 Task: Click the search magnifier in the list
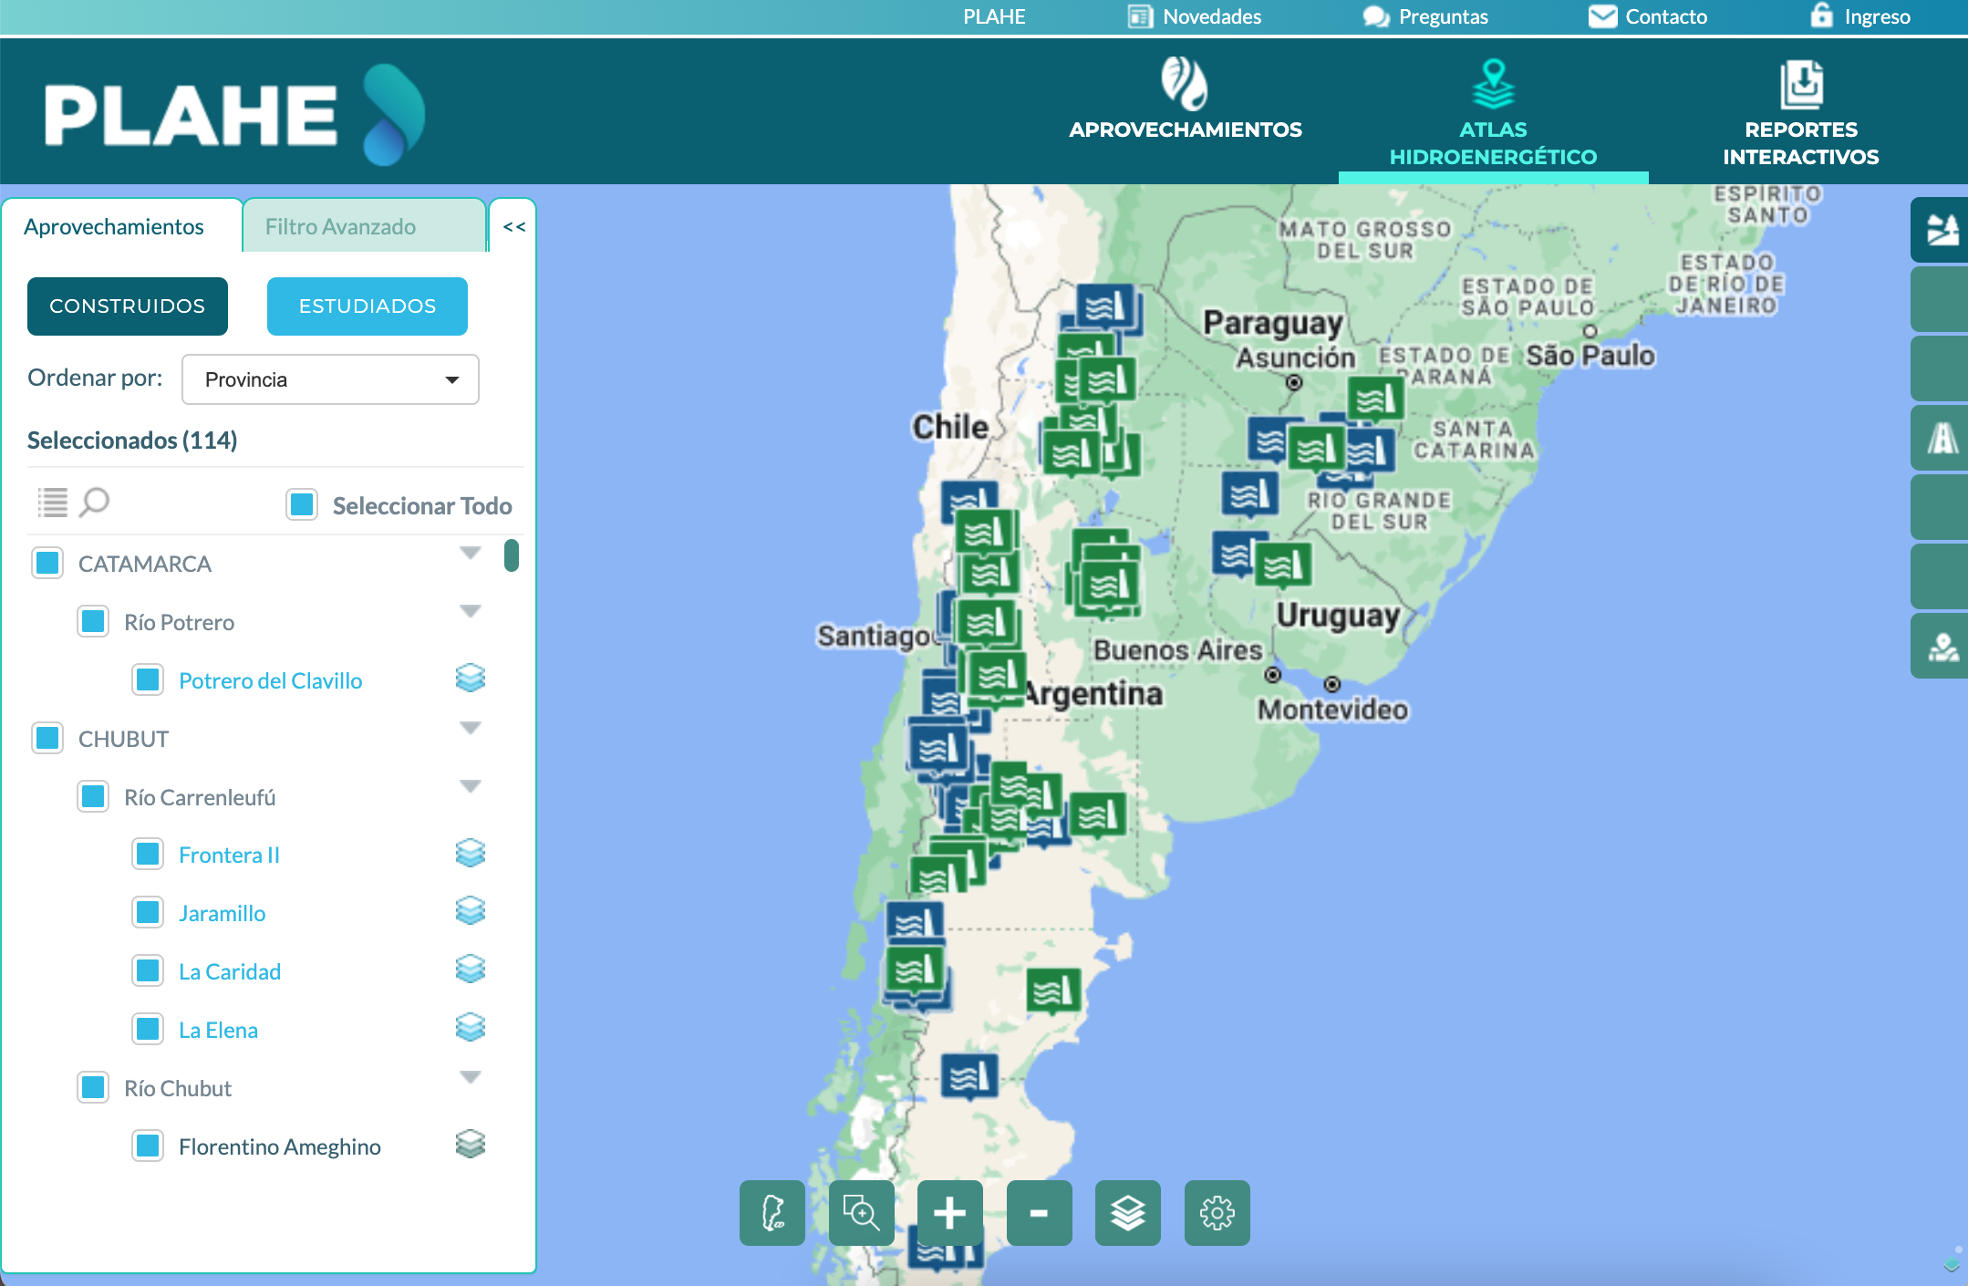(94, 502)
